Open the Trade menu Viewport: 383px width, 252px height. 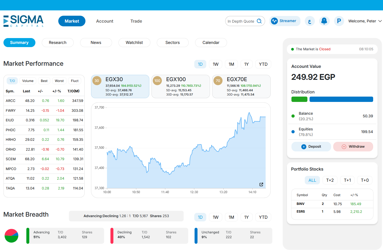click(x=136, y=21)
